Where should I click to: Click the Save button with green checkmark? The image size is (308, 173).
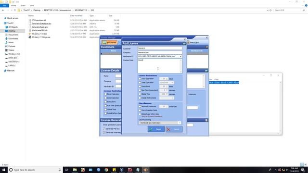point(156,129)
